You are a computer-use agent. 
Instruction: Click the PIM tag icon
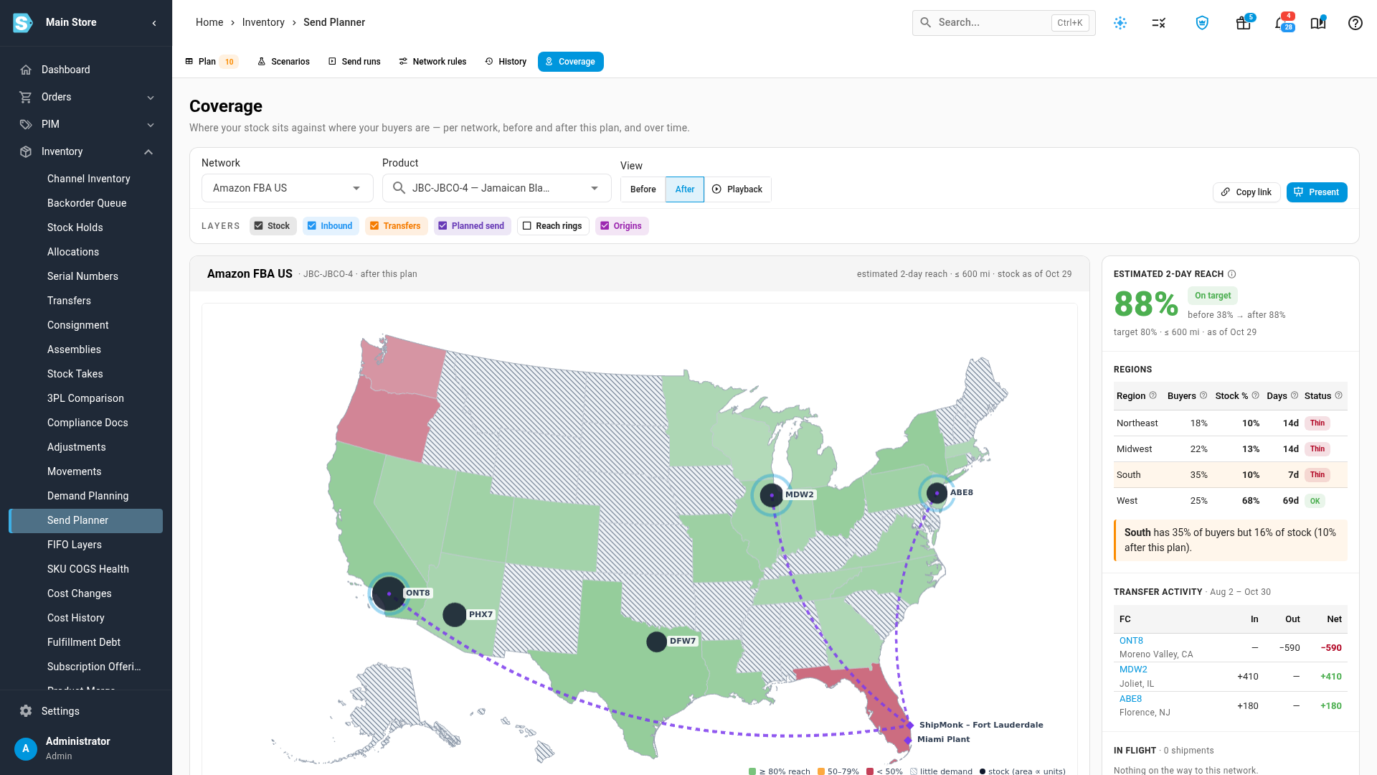coord(26,124)
